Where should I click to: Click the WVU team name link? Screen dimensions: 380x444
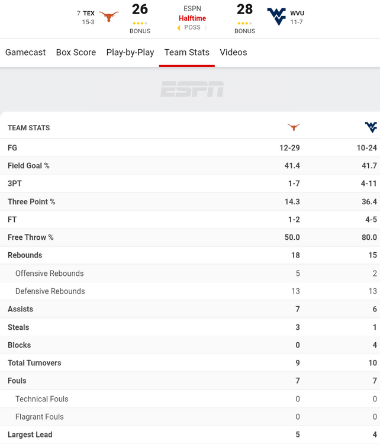click(297, 13)
